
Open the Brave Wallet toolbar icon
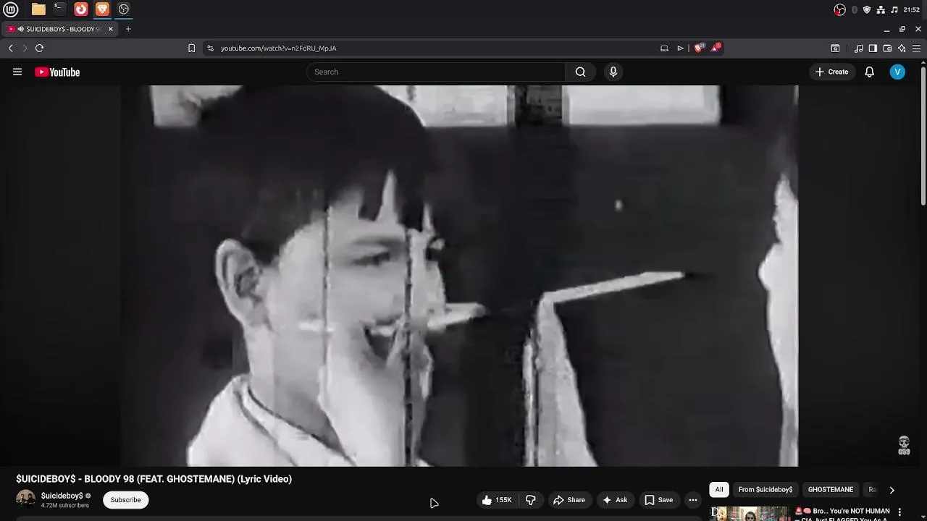[887, 48]
